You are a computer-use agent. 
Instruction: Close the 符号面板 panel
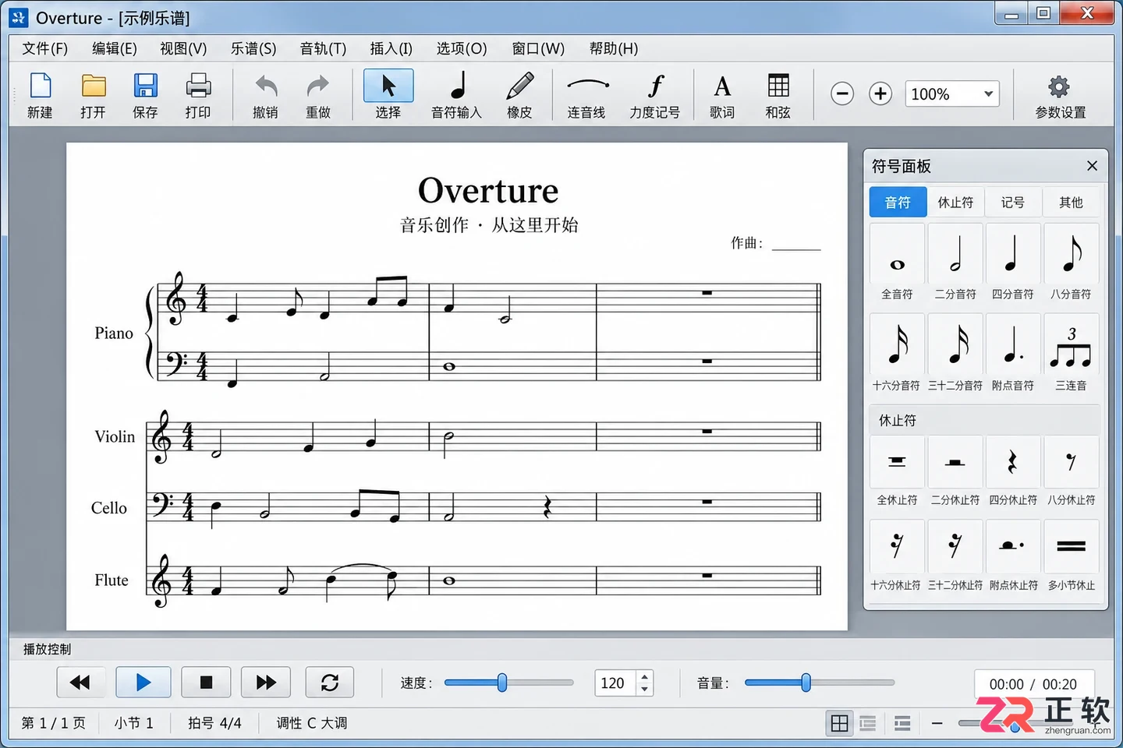(1092, 166)
